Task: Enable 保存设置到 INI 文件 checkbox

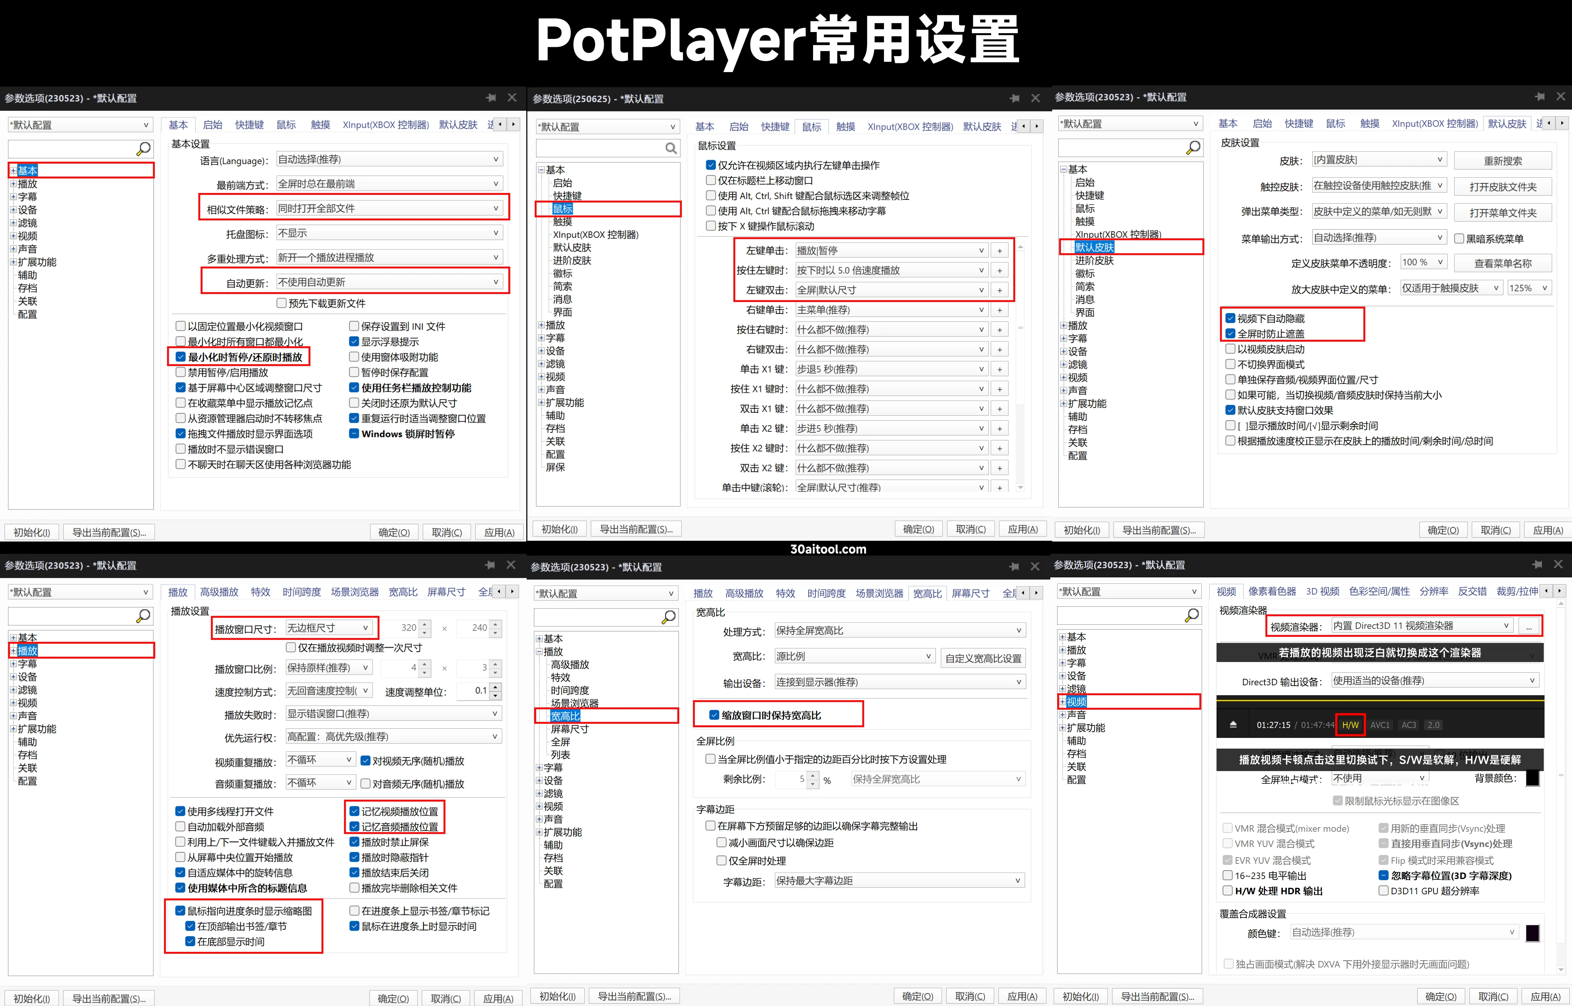Action: (354, 326)
